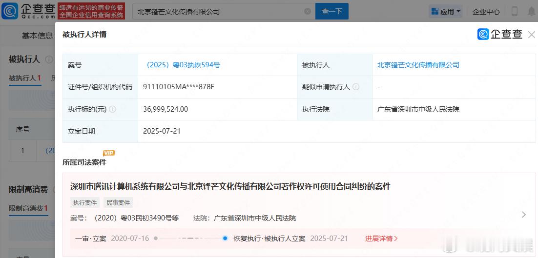The height and width of the screenshot is (258, 538).
Task: Open 进展详情 link
Action: pos(381,238)
